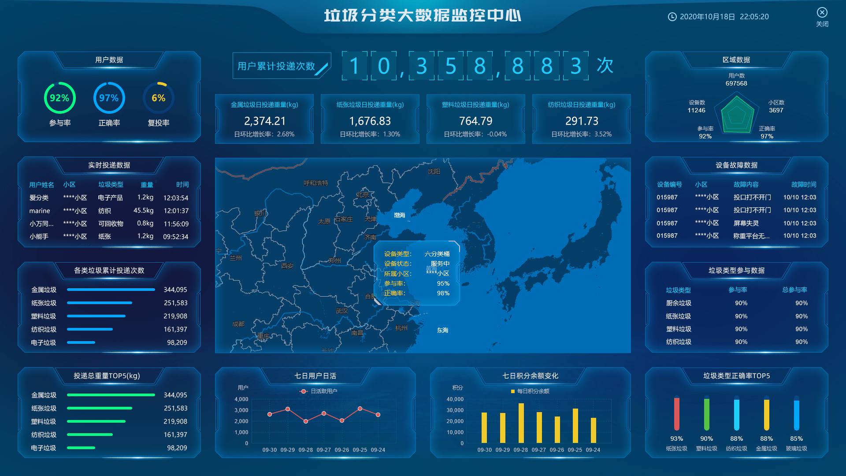Click 沈阳 on the map

[434, 171]
